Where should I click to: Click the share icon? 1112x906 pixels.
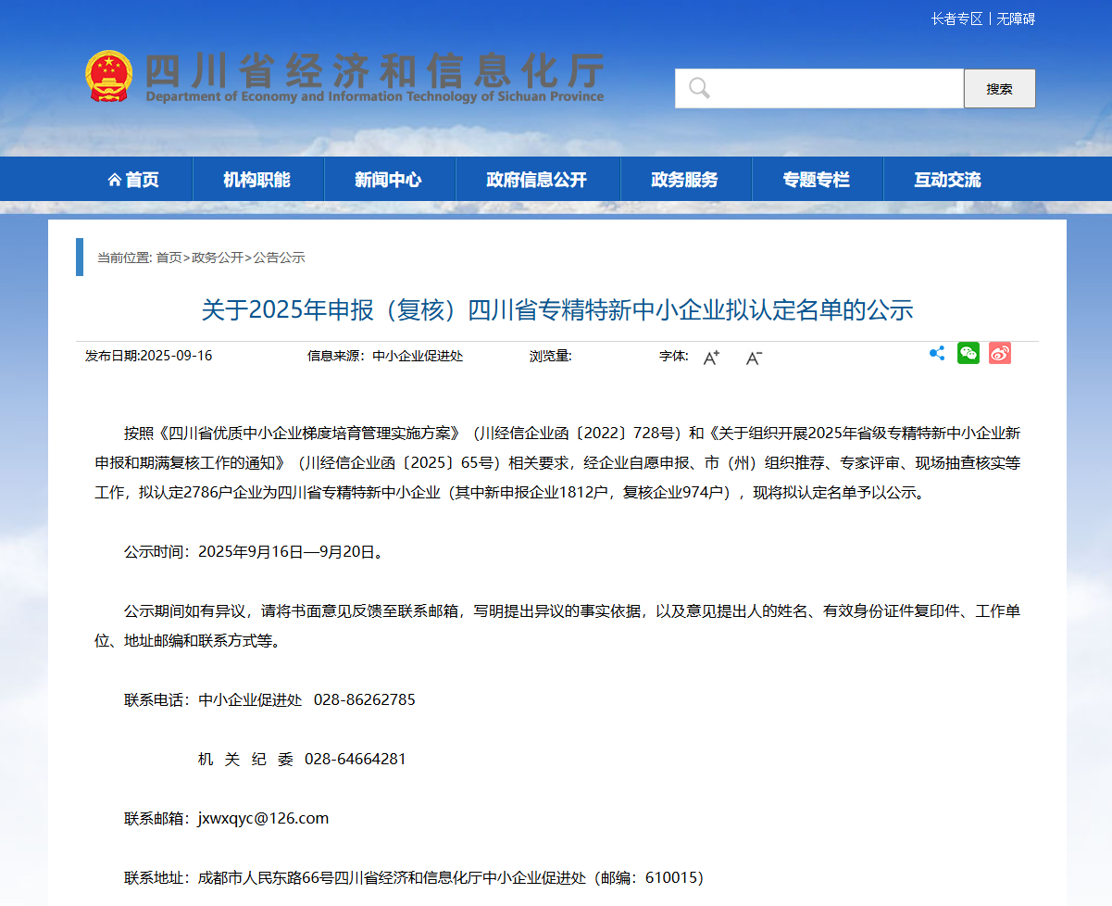[937, 353]
